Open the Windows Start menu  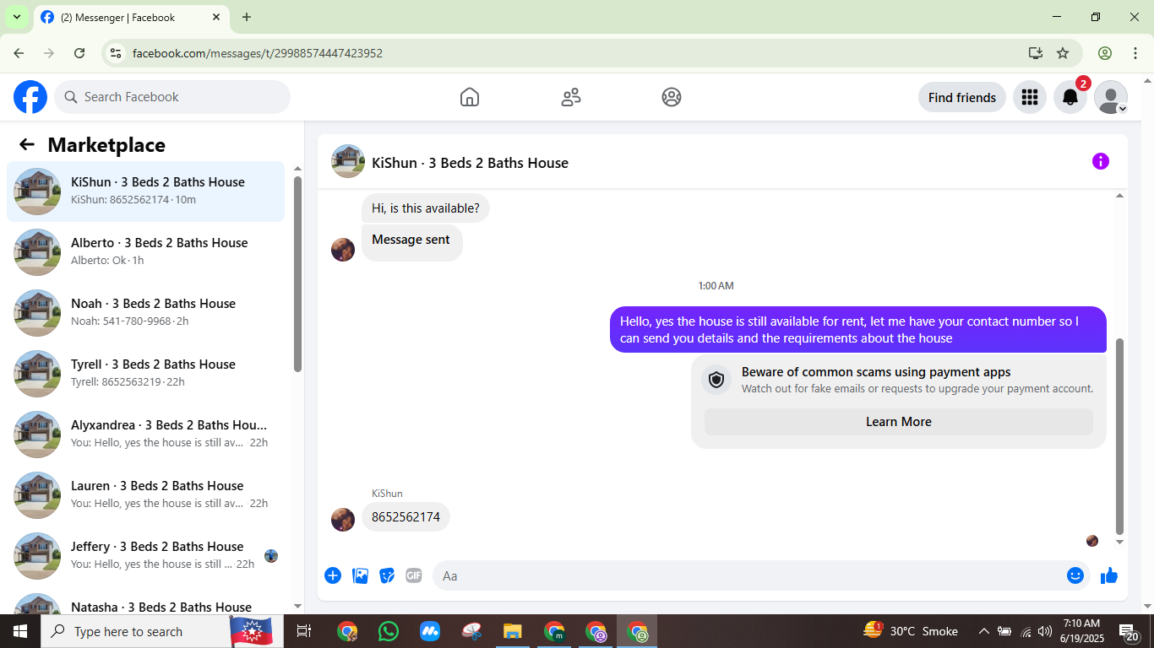[x=20, y=631]
